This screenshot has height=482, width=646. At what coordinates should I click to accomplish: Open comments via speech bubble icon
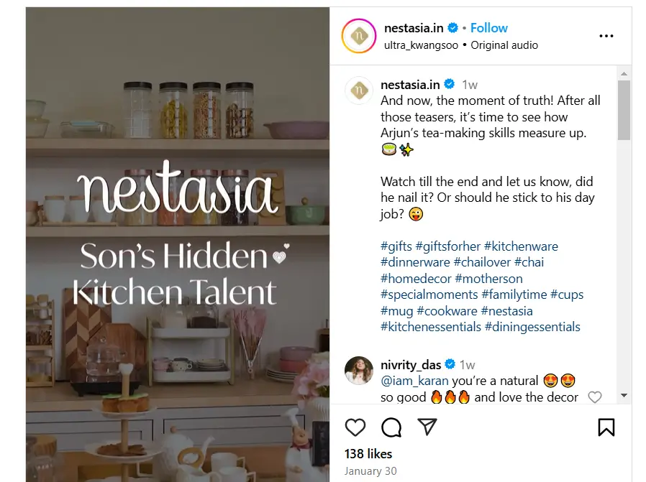click(x=391, y=427)
